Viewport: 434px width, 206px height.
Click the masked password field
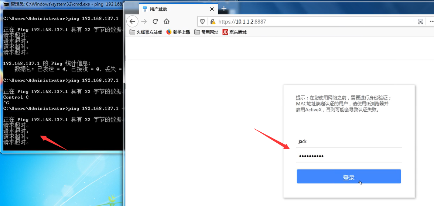[x=349, y=156]
